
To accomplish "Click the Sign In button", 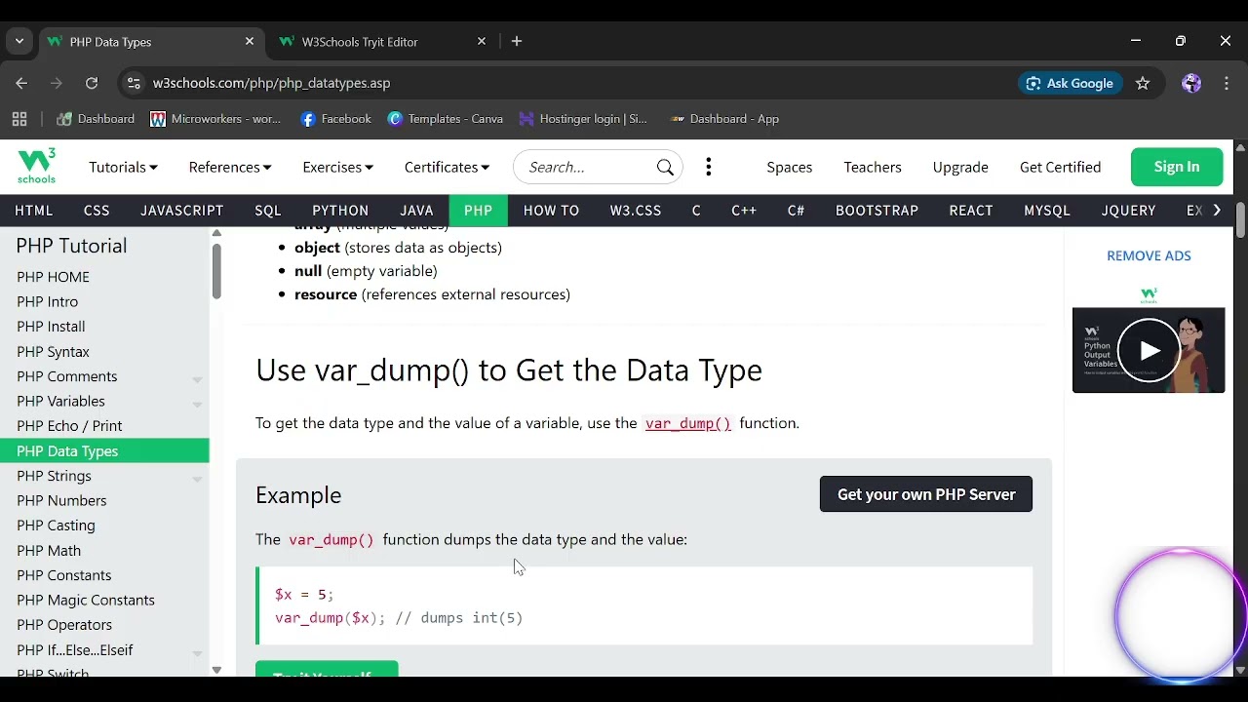I will (x=1177, y=167).
